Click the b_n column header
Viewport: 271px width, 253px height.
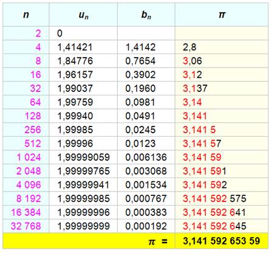point(146,15)
